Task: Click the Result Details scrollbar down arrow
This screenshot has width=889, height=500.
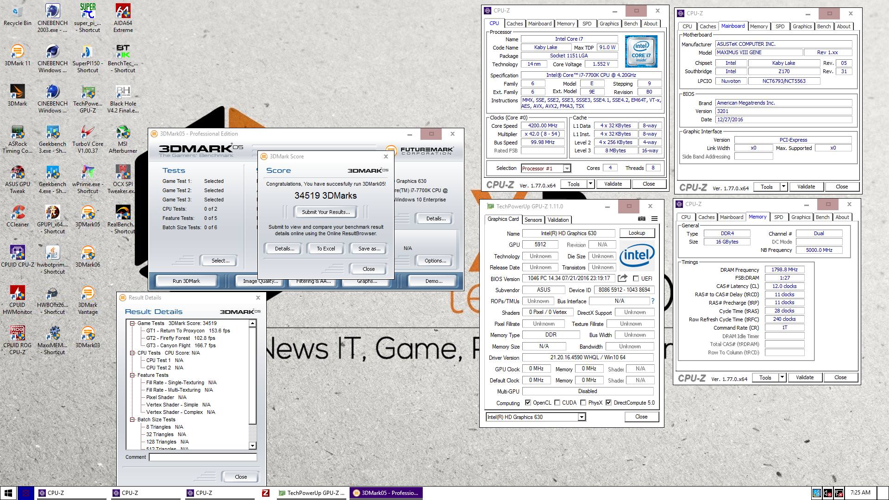Action: [253, 446]
